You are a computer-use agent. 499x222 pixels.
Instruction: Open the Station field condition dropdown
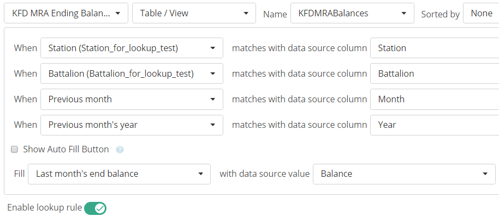click(132, 48)
